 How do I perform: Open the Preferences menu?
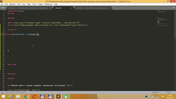48,4
